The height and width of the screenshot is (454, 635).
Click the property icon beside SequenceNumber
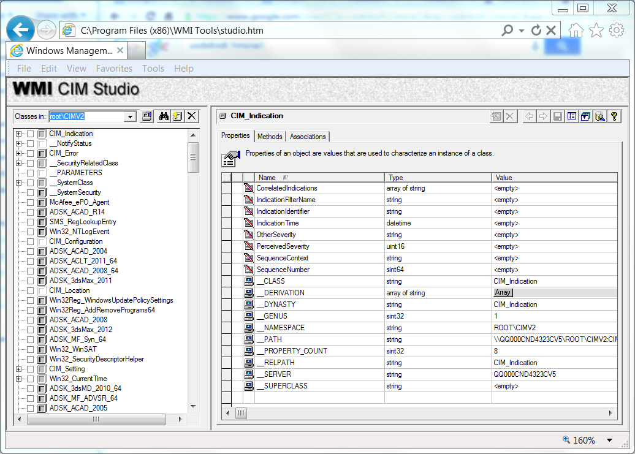pos(249,270)
